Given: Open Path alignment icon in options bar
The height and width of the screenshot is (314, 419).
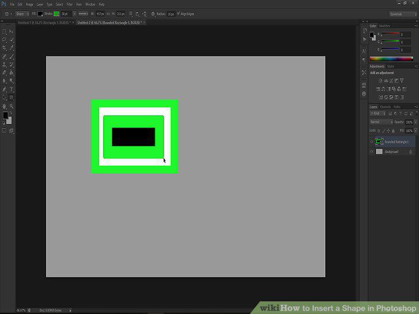Looking at the screenshot, I should pyautogui.click(x=138, y=14).
